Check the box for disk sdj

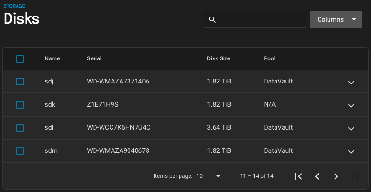(20, 82)
